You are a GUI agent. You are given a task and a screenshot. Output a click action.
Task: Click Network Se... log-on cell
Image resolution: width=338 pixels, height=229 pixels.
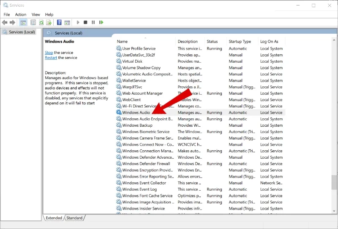point(271,183)
